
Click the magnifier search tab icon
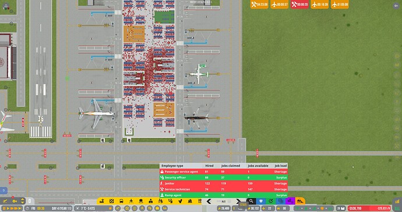point(251,201)
